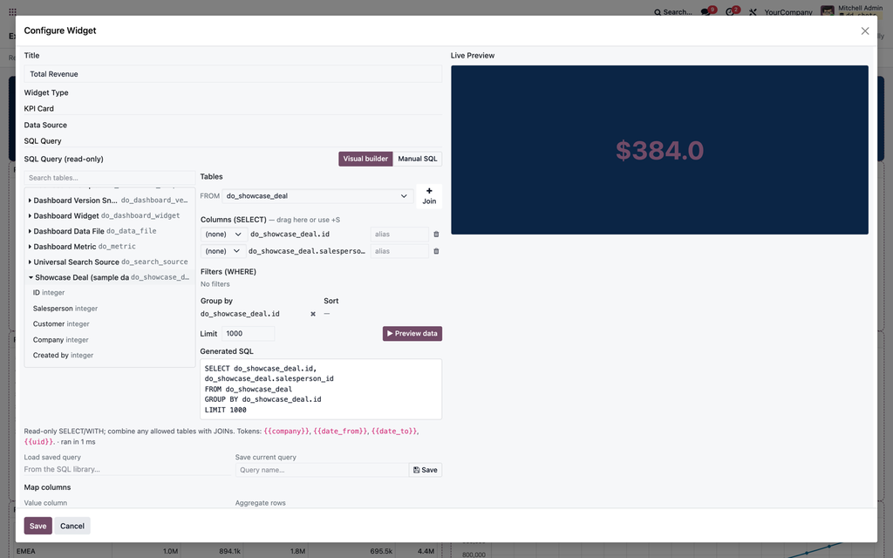Expand the Dashboard Metric table
The width and height of the screenshot is (893, 558).
coord(30,247)
